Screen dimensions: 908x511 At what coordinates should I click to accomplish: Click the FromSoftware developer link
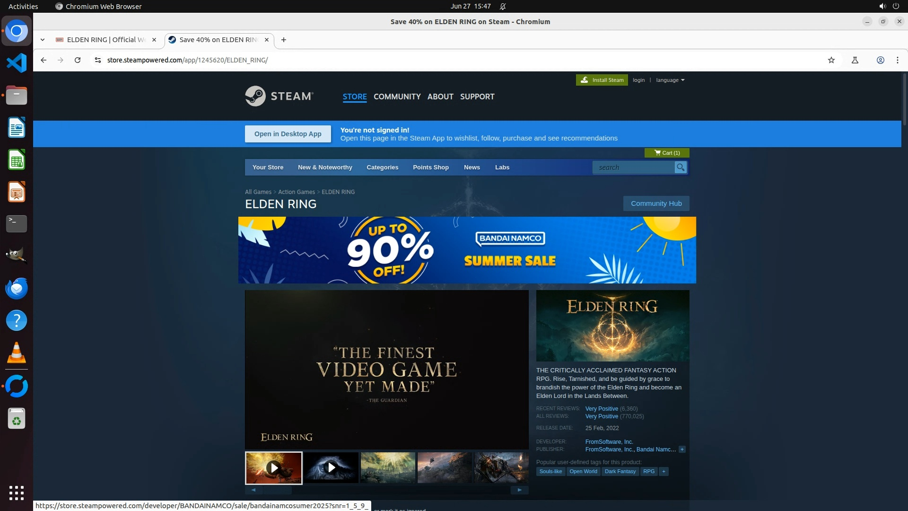609,442
